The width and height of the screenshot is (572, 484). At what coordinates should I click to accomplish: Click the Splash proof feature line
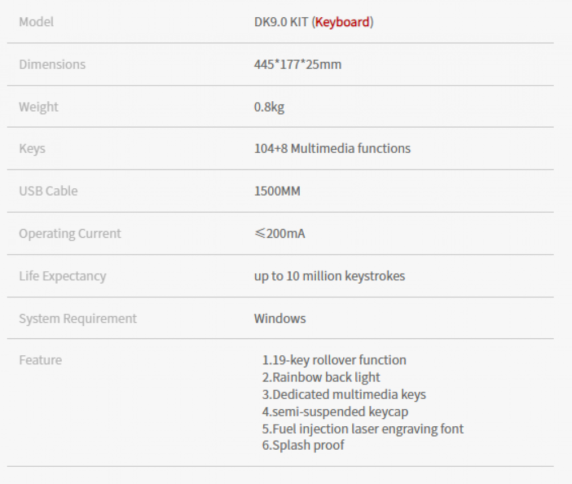303,445
